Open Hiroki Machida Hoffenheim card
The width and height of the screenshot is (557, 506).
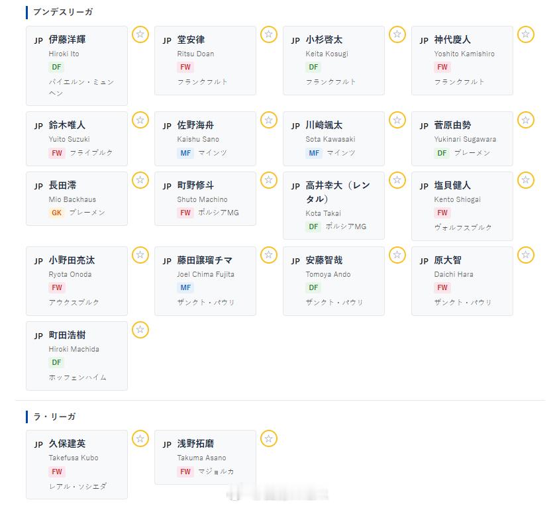(77, 356)
